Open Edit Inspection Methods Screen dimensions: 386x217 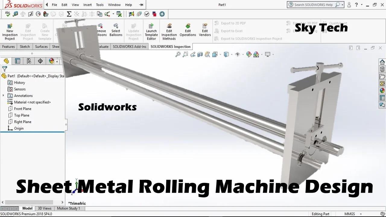pos(169,32)
